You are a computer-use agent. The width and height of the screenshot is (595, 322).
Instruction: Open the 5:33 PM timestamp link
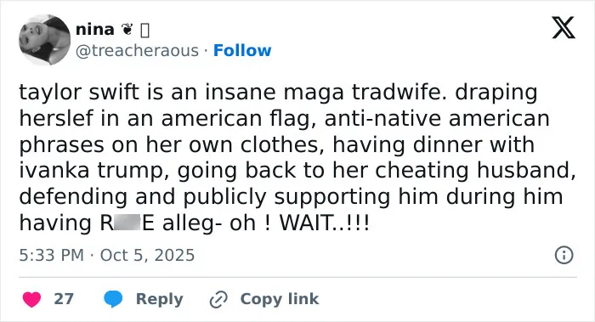tap(51, 255)
